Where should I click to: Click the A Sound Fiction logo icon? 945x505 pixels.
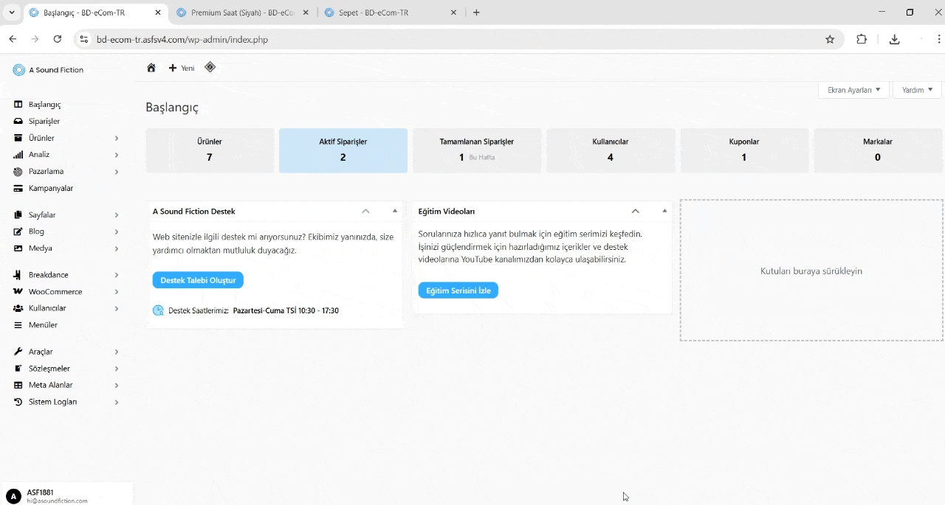19,70
